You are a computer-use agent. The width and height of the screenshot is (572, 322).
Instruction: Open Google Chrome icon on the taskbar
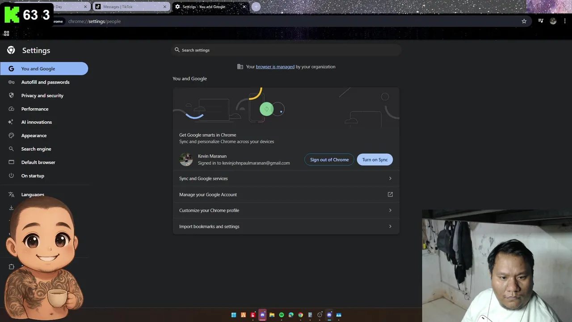coord(301,315)
